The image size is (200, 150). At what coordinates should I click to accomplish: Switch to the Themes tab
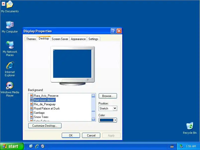(31, 39)
